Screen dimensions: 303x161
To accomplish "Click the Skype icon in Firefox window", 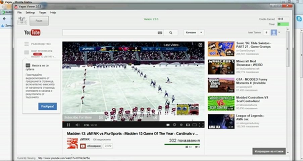I will coord(299,19).
